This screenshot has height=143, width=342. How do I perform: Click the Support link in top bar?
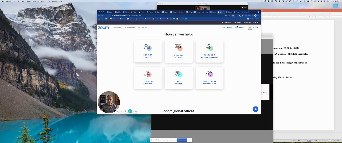256,23
